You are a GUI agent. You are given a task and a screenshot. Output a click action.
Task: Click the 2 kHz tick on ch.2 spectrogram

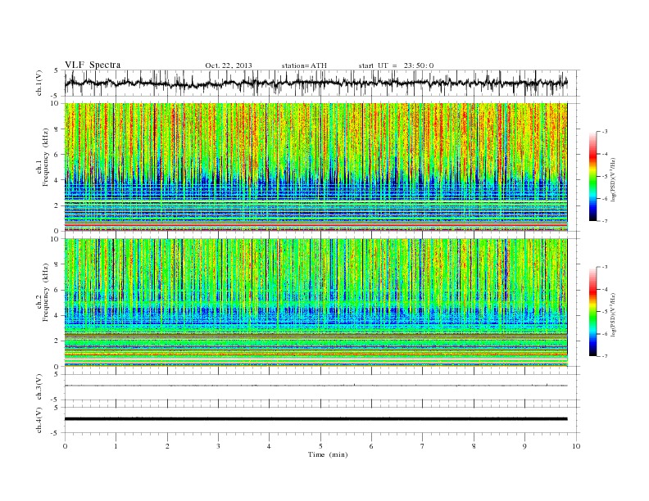57,341
